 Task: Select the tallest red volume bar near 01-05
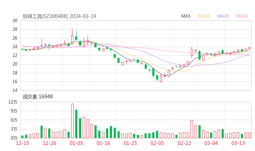coord(72,121)
